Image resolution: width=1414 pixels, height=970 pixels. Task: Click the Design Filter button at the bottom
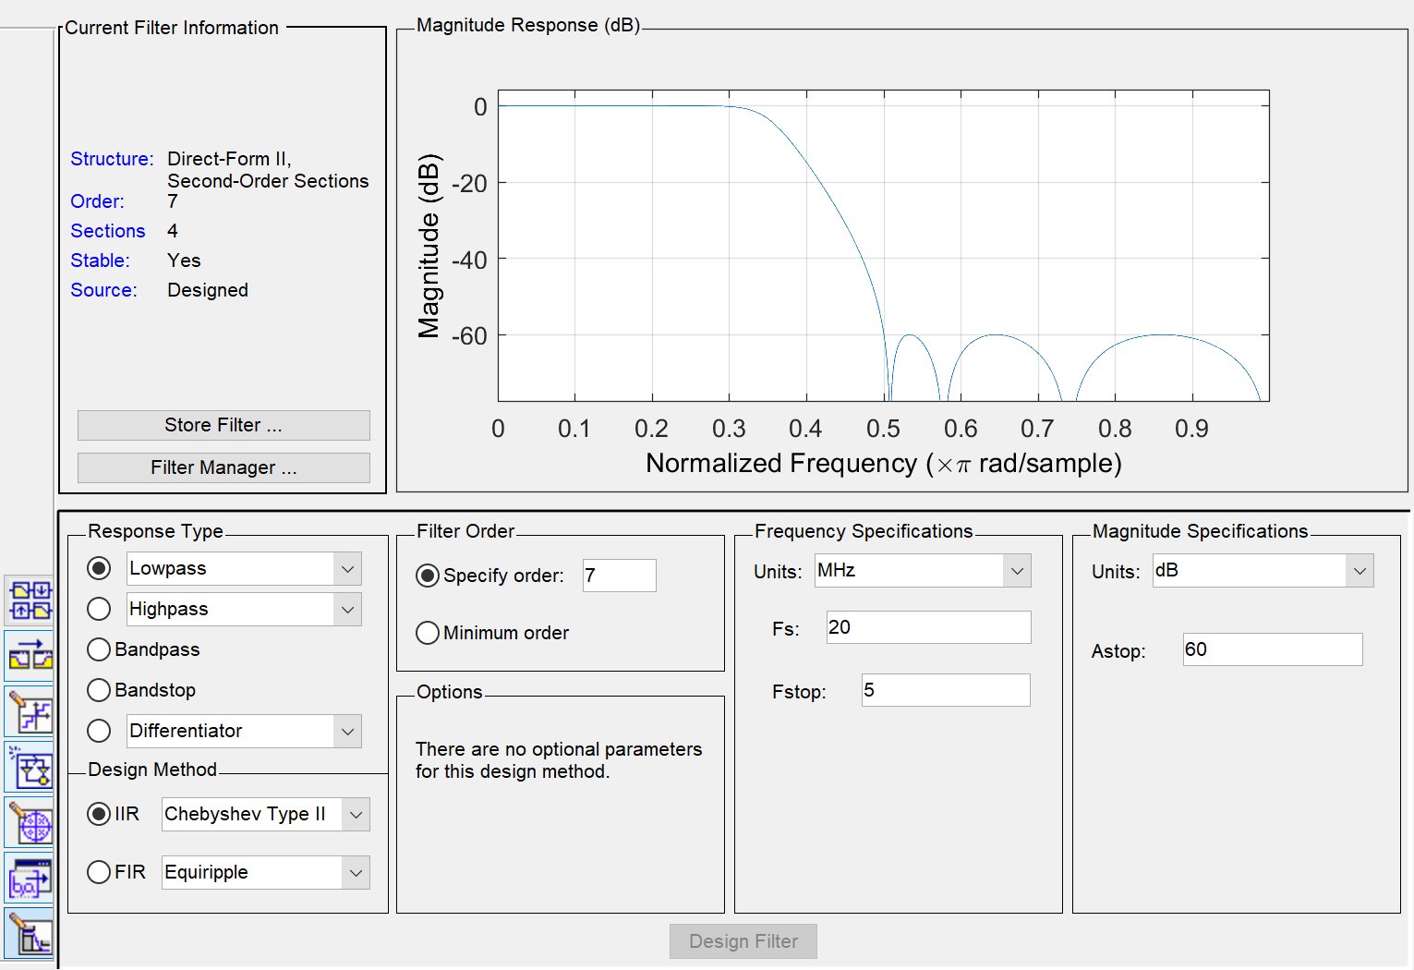(743, 941)
